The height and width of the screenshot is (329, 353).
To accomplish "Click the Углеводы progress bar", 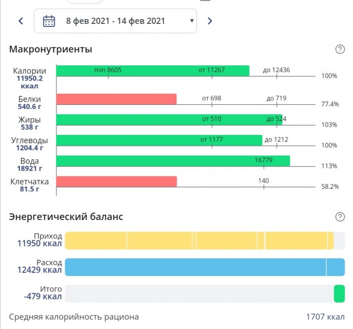I will pyautogui.click(x=159, y=141).
